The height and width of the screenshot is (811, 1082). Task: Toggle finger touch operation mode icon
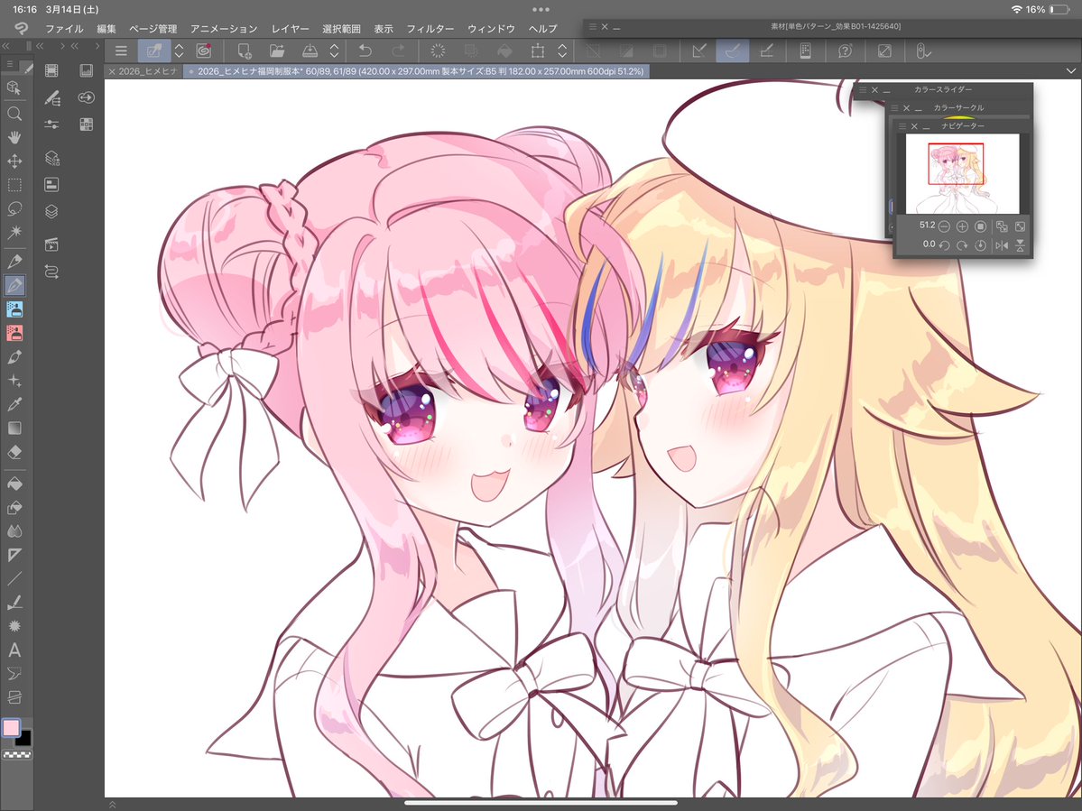point(922,51)
